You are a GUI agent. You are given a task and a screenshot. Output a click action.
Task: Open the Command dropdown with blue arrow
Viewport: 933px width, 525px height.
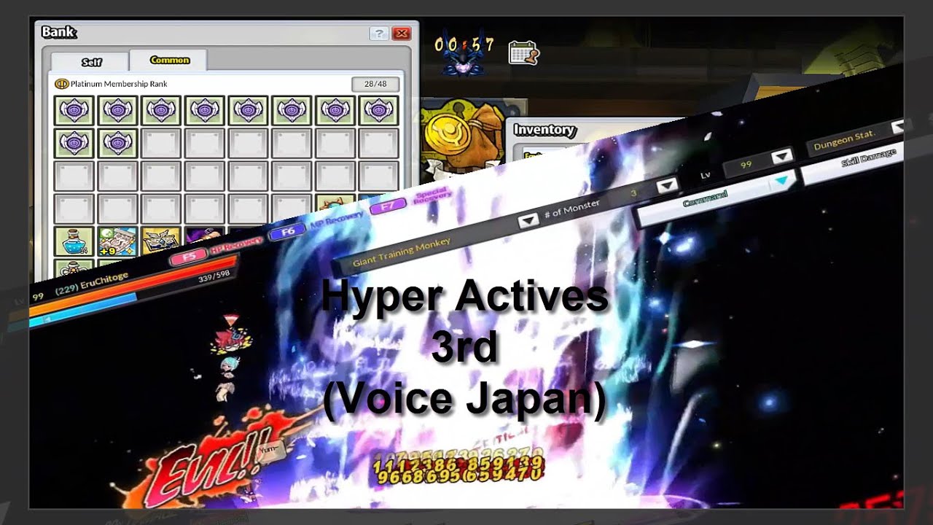(x=717, y=198)
